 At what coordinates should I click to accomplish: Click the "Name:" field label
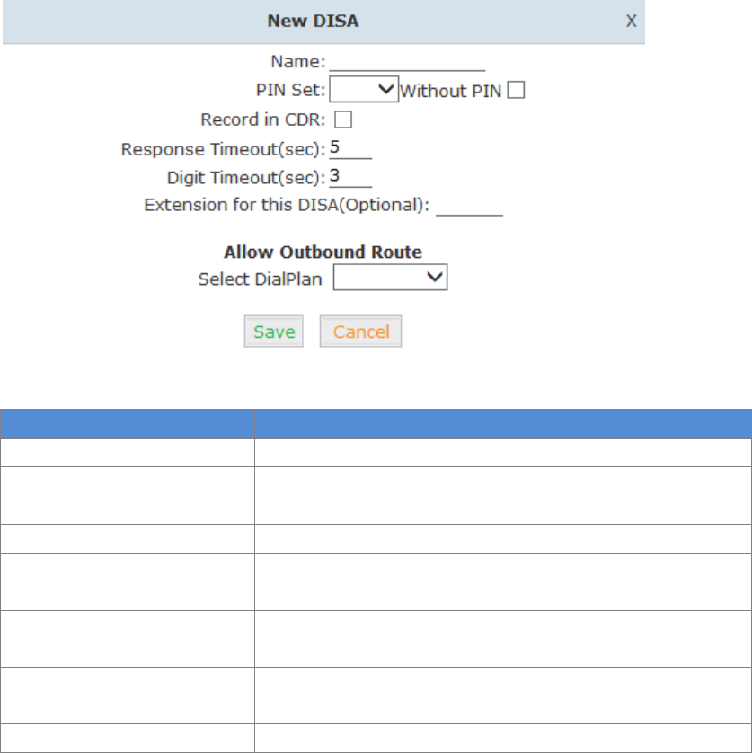click(x=298, y=62)
